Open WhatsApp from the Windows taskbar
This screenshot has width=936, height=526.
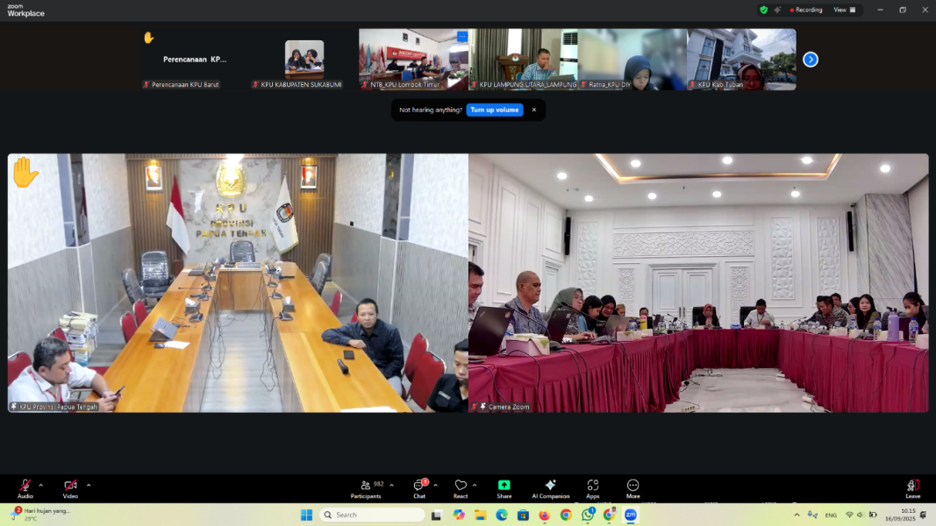click(588, 515)
